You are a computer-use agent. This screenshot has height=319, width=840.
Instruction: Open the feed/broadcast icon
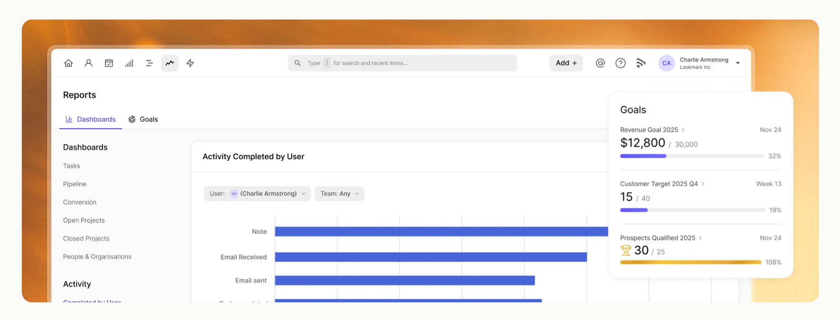(x=641, y=63)
